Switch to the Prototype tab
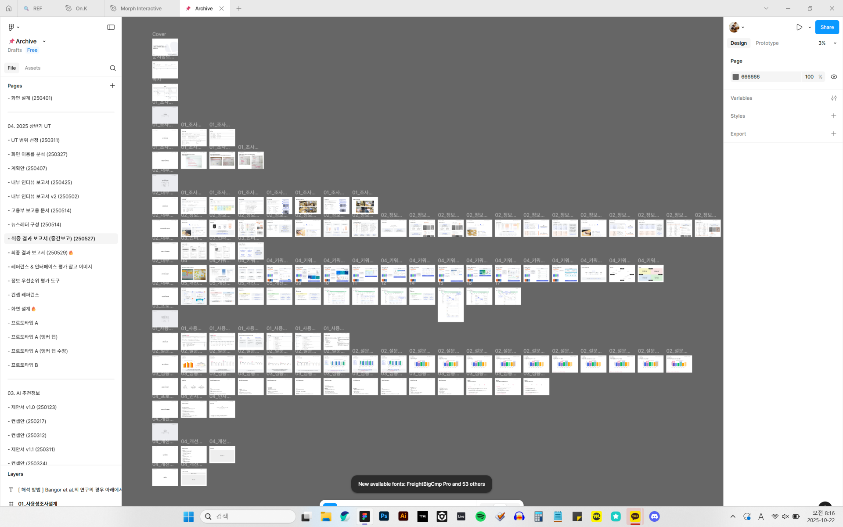Viewport: 843px width, 527px height. click(767, 43)
